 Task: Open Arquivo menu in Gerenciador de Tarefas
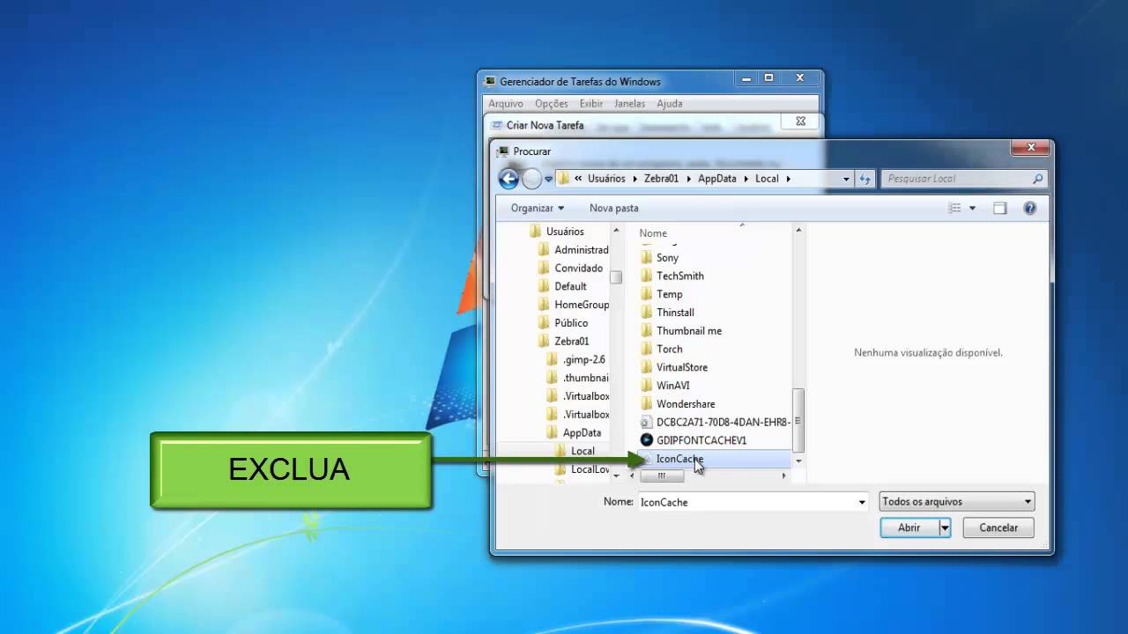click(x=506, y=104)
